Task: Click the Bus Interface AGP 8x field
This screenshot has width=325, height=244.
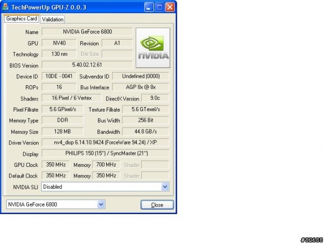Action: click(x=141, y=87)
